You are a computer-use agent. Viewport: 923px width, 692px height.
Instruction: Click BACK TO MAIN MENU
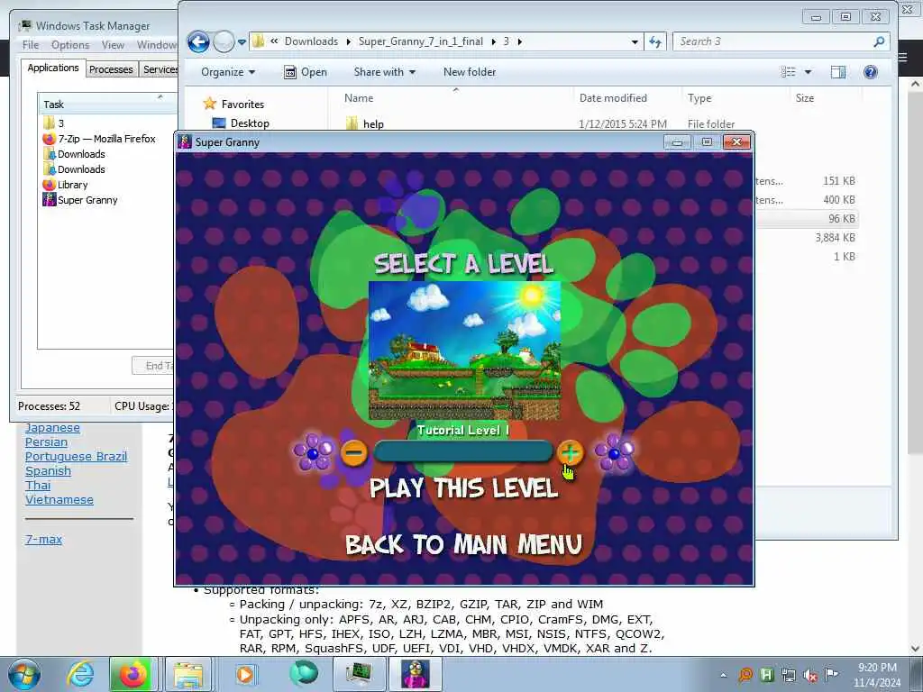pyautogui.click(x=463, y=544)
